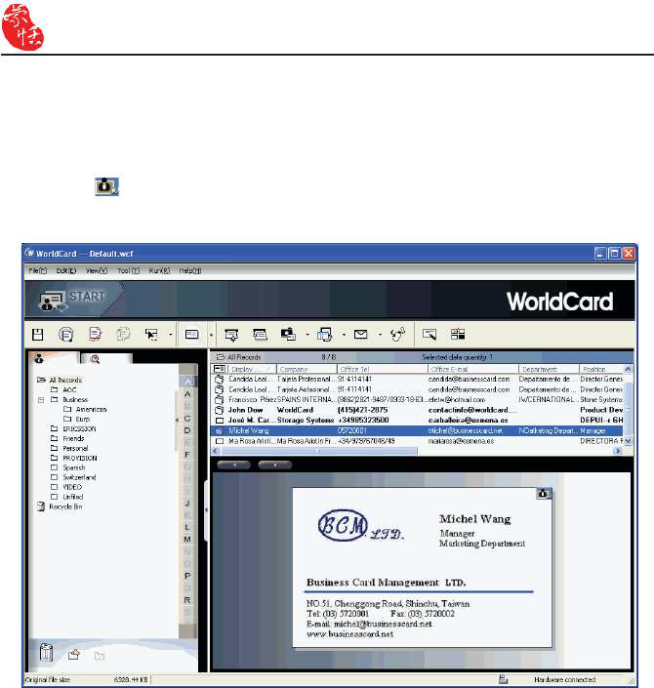Click the box icon beside José M. Car

point(220,421)
